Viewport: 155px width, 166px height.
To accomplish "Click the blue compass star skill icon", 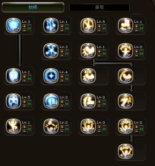I will click(51, 76).
